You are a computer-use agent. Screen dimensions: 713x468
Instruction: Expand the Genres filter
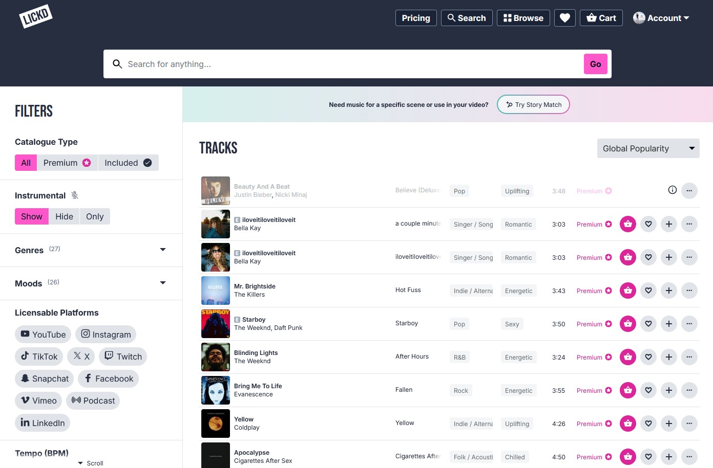pyautogui.click(x=91, y=250)
